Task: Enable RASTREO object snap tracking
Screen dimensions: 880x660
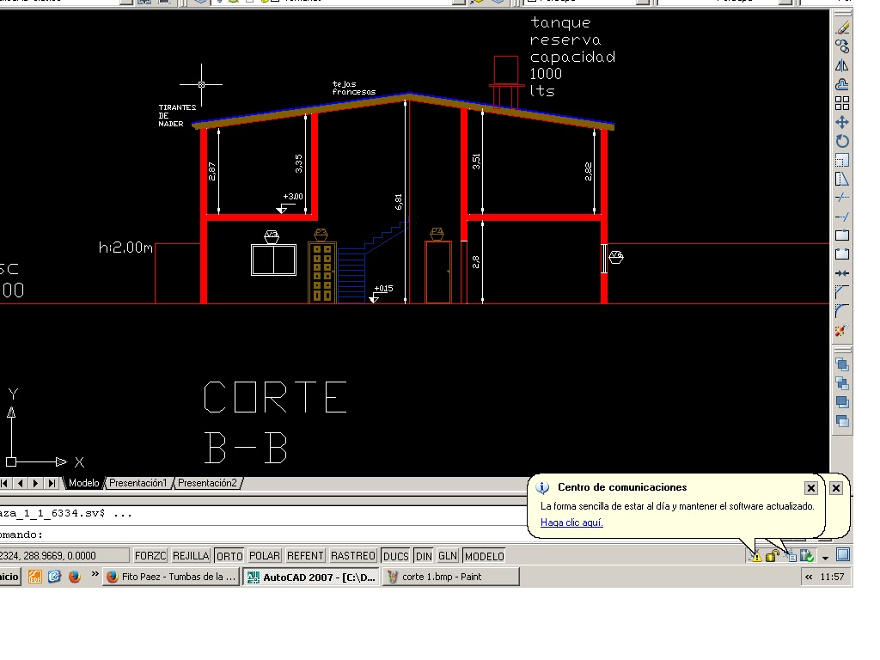Action: coord(352,555)
